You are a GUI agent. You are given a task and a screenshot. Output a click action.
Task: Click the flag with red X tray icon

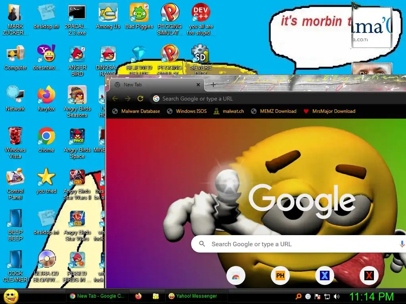tap(318, 296)
